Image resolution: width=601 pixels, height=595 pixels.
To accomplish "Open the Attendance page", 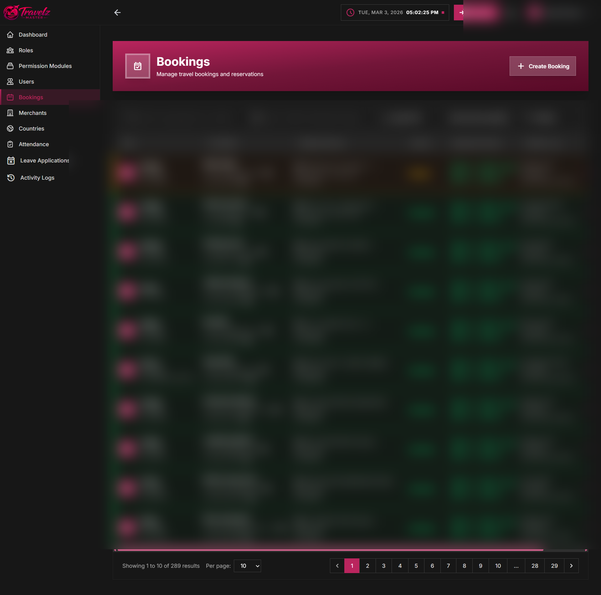I will coord(50,144).
